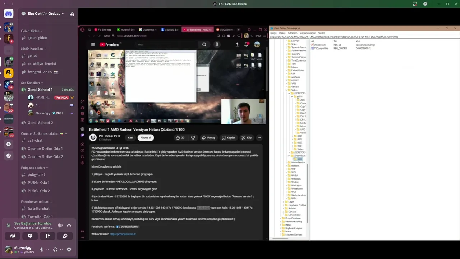Dislike the Battlefield video
The height and width of the screenshot is (259, 460).
click(193, 138)
